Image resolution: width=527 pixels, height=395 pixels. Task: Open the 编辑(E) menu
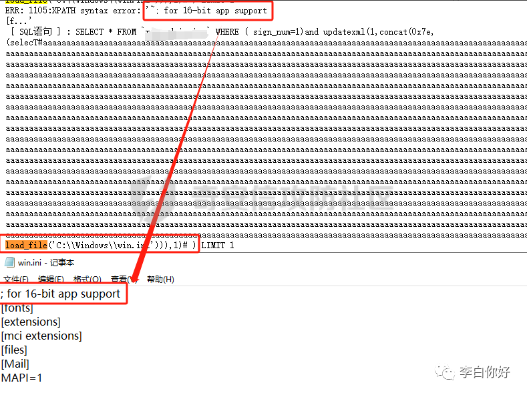pos(51,280)
